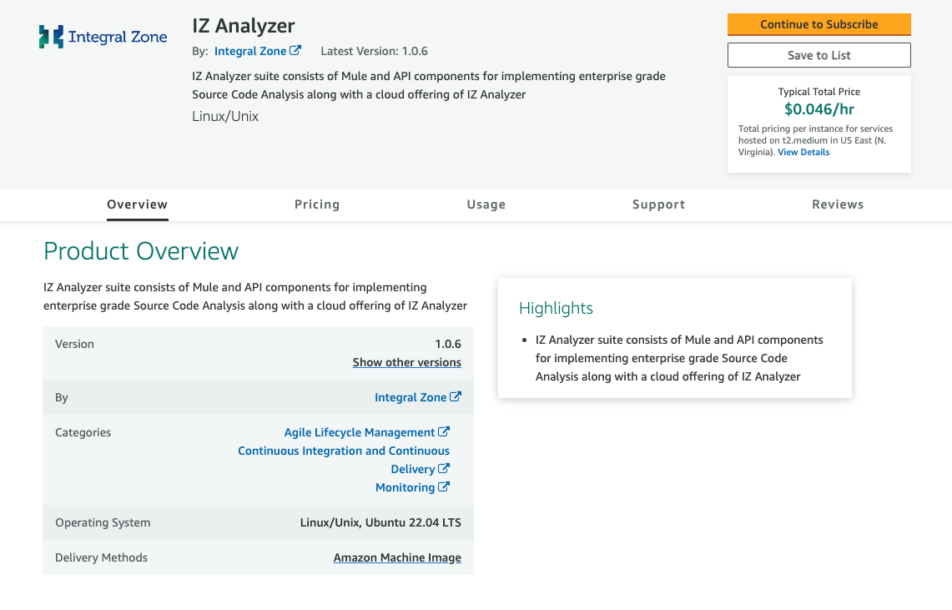Viewport: 952px width, 610px height.
Task: Open the Monitoring category link
Action: click(405, 487)
